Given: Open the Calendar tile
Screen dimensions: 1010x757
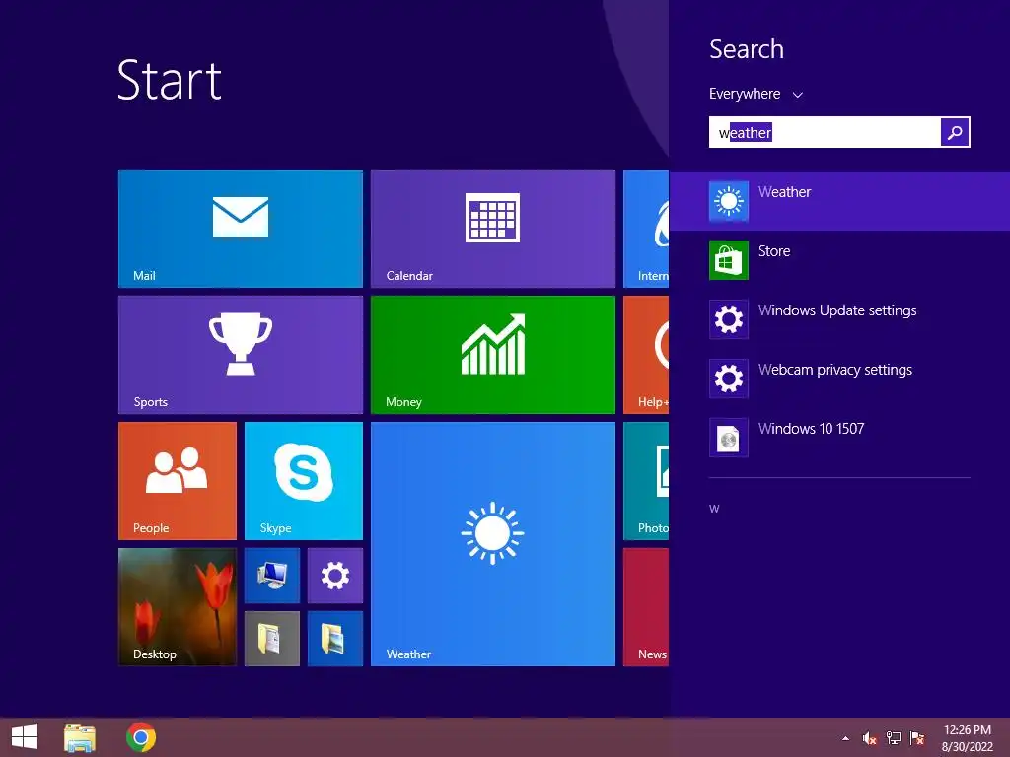Looking at the screenshot, I should (x=493, y=229).
